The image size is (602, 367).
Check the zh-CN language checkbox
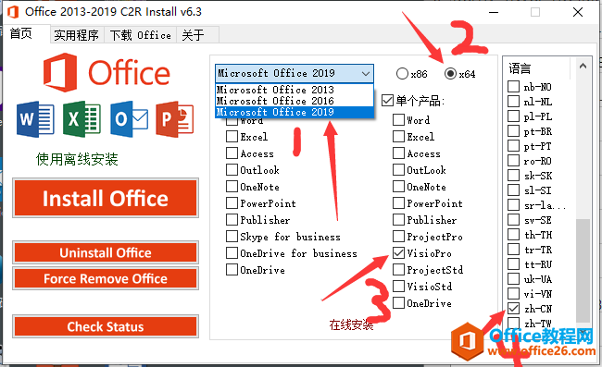(x=513, y=309)
